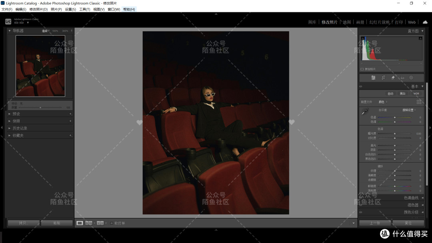This screenshot has width=432, height=243.
Task: Add a new preset with plus icon
Action: click(70, 114)
